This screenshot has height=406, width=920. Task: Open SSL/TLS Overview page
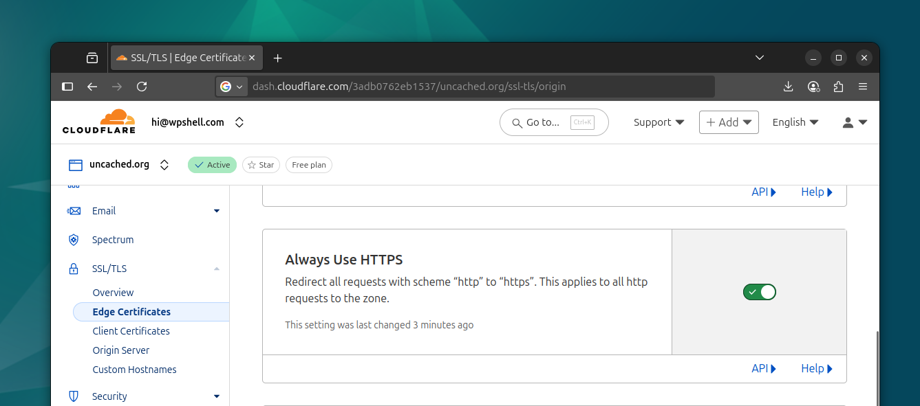[x=114, y=293]
